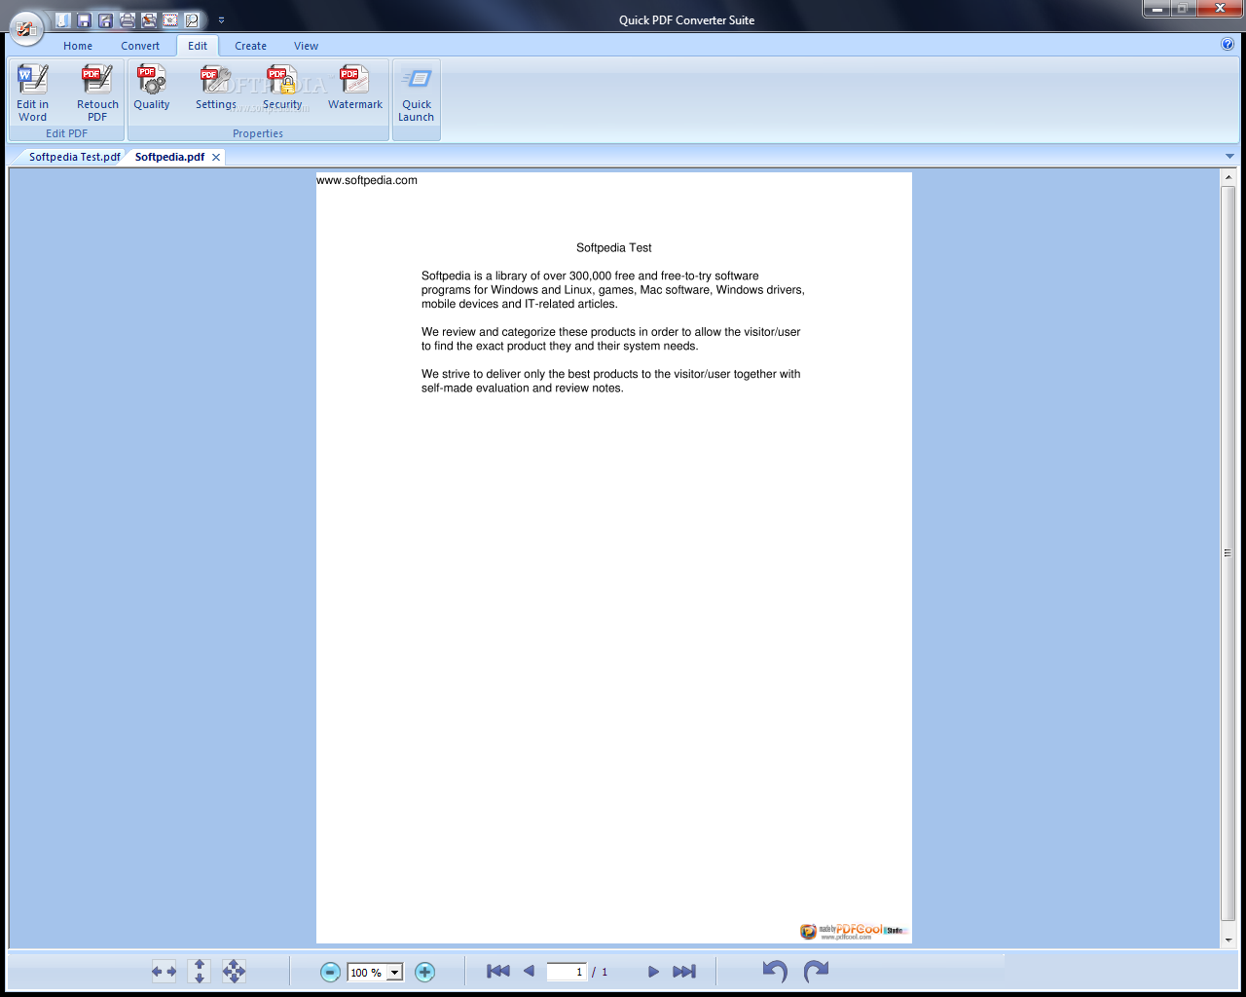
Task: Click the PDFCool Studio logo at page bottom
Action: tap(854, 932)
